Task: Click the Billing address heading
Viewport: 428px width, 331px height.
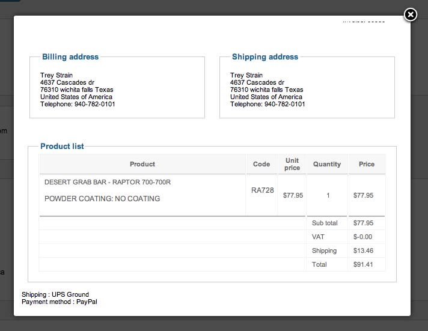Action: 70,57
